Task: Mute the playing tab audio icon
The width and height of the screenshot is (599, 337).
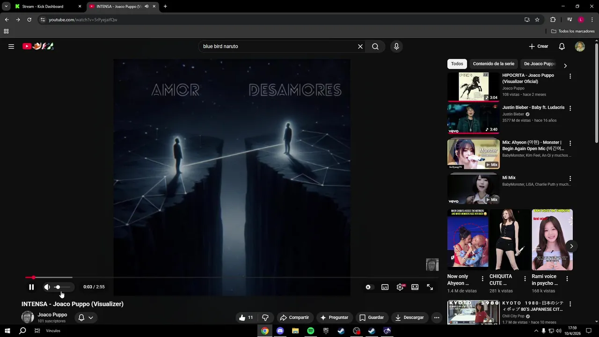Action: 146,7
